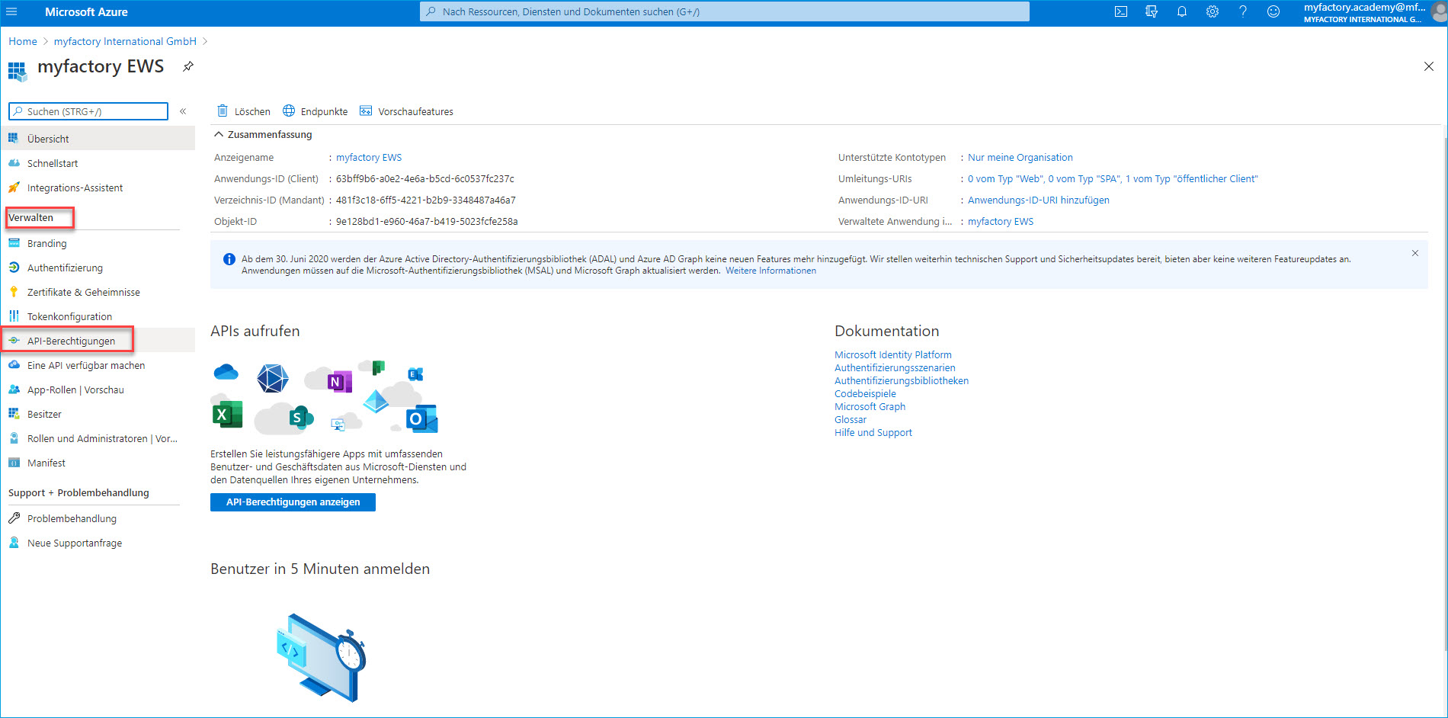The height and width of the screenshot is (718, 1448).
Task: Open Vorschaufeatures in the command bar
Action: click(406, 111)
